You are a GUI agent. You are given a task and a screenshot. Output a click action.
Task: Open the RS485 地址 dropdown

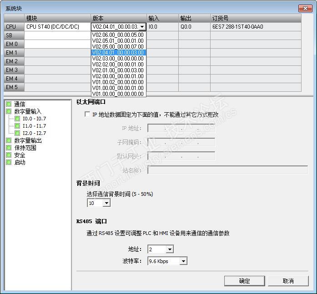170,249
